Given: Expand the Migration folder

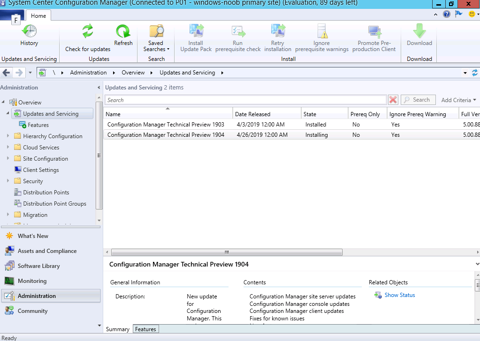Looking at the screenshot, I should [x=8, y=215].
